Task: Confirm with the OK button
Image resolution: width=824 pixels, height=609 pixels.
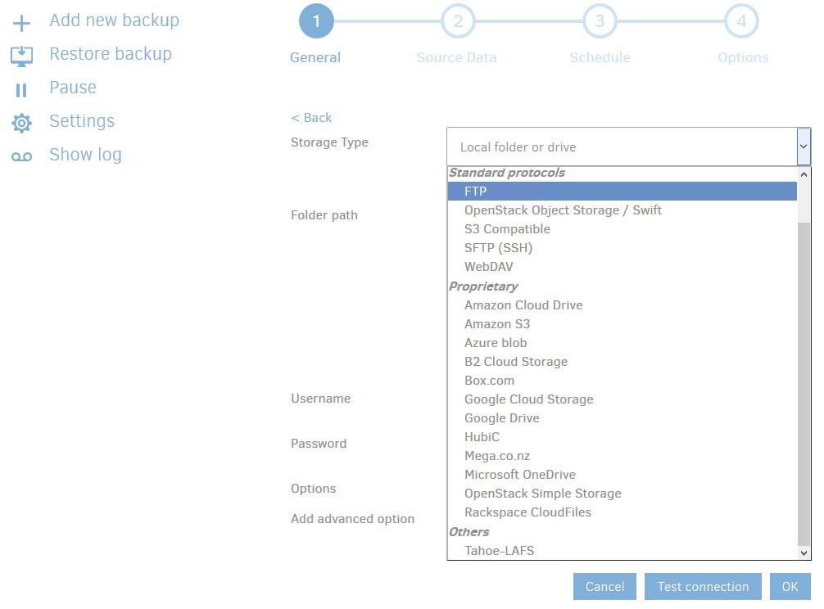Action: point(790,587)
